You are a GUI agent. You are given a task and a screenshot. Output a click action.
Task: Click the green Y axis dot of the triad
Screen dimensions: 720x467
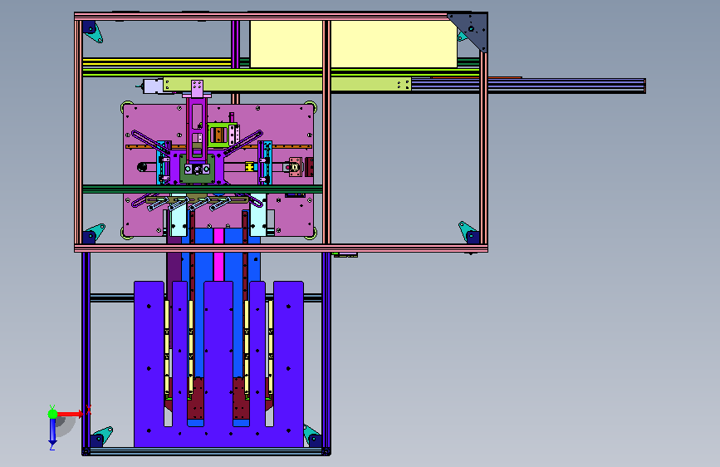[x=52, y=414]
